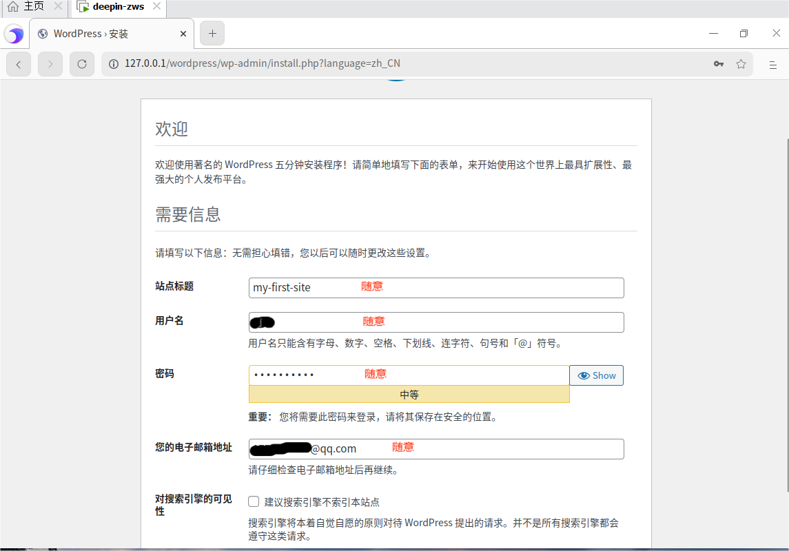
Task: Open a new tab with the plus icon
Action: coord(212,32)
